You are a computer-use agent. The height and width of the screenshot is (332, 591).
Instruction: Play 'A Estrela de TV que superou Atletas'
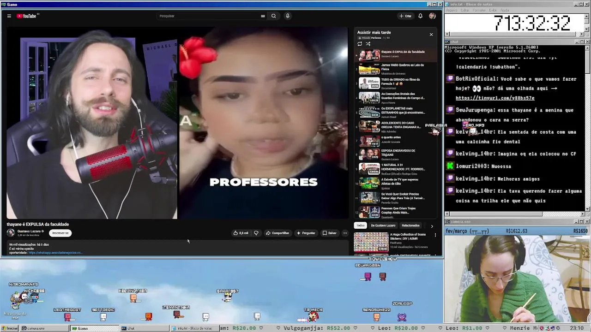pos(395,183)
